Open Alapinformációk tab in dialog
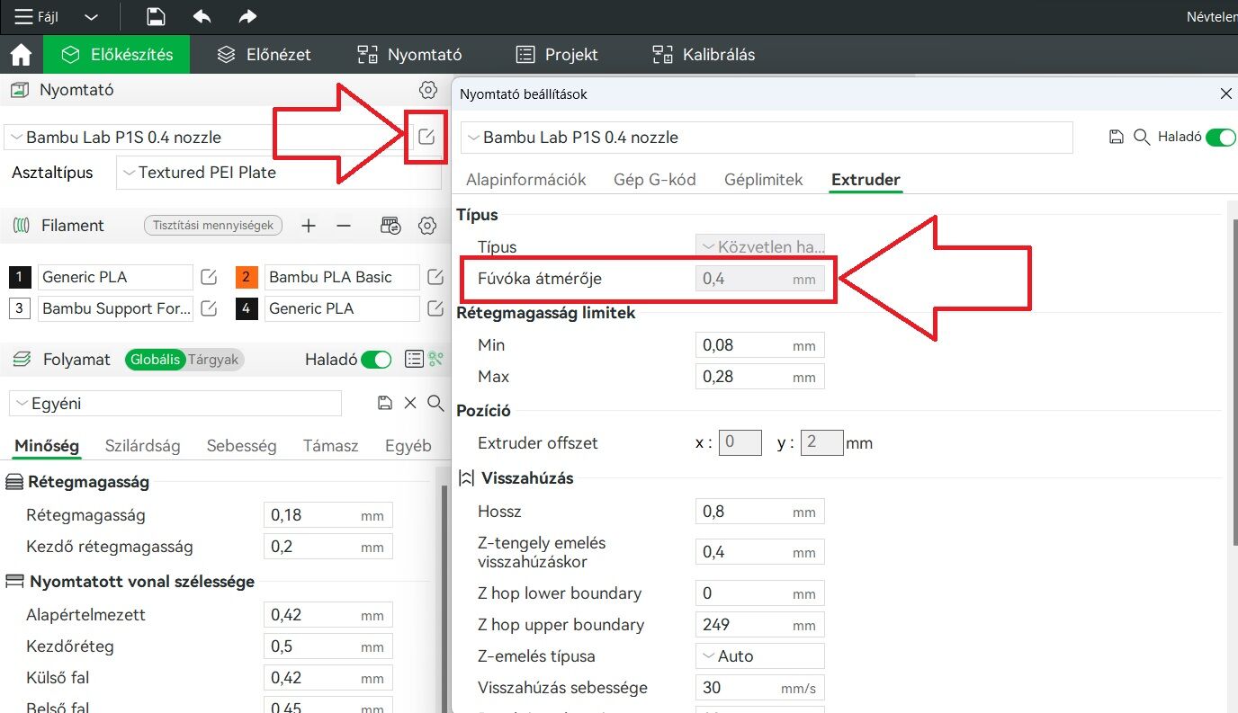This screenshot has height=713, width=1238. tap(525, 180)
